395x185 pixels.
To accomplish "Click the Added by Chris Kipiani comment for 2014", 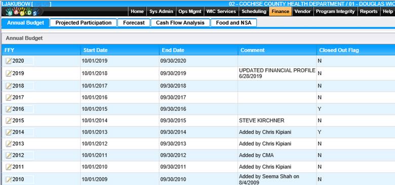I will [x=265, y=132].
